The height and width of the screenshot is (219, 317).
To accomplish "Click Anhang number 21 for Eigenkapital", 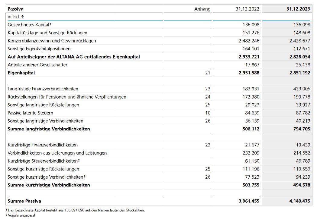I will point(208,73).
